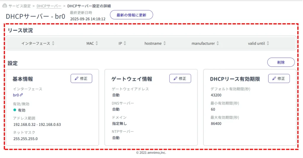
Task: Click the service settings icon in breadcrumb
Action: coord(4,6)
